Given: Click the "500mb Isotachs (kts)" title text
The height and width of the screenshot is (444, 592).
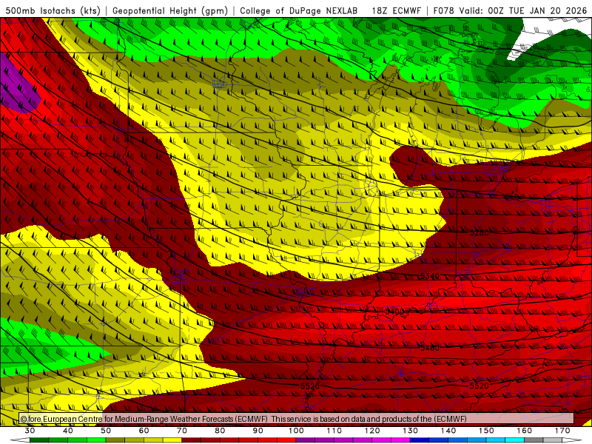Looking at the screenshot, I should point(53,11).
